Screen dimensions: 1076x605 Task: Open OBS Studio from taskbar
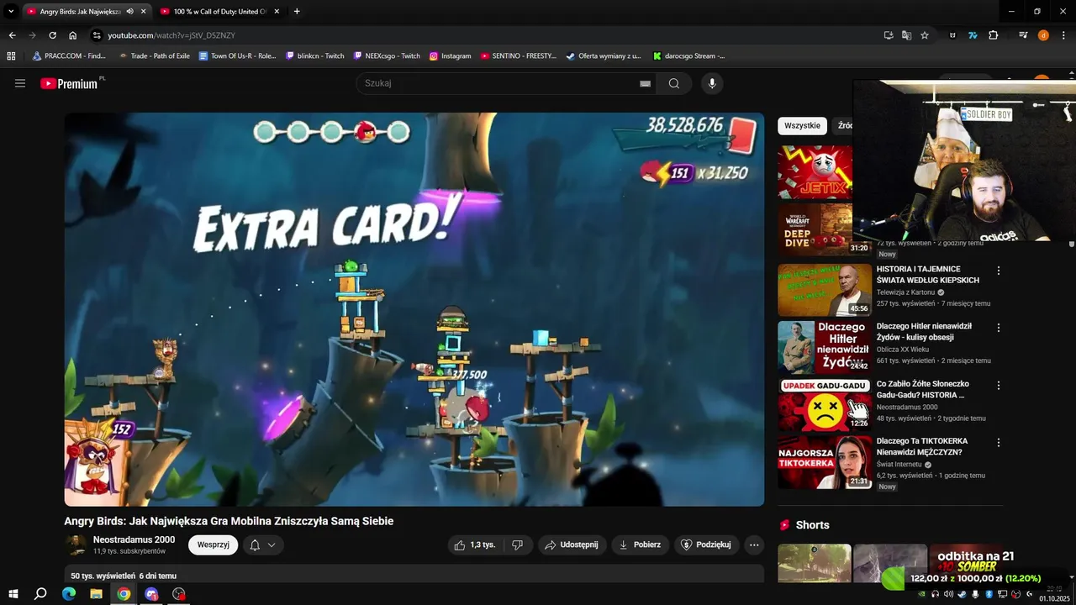pos(179,594)
